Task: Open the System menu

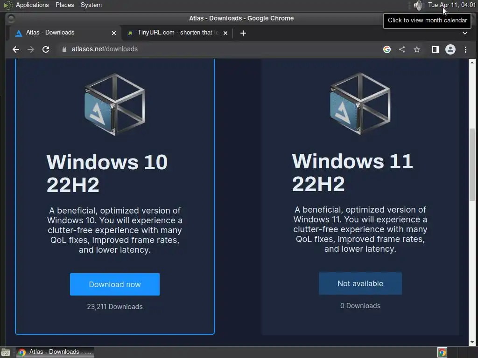Action: (x=91, y=5)
